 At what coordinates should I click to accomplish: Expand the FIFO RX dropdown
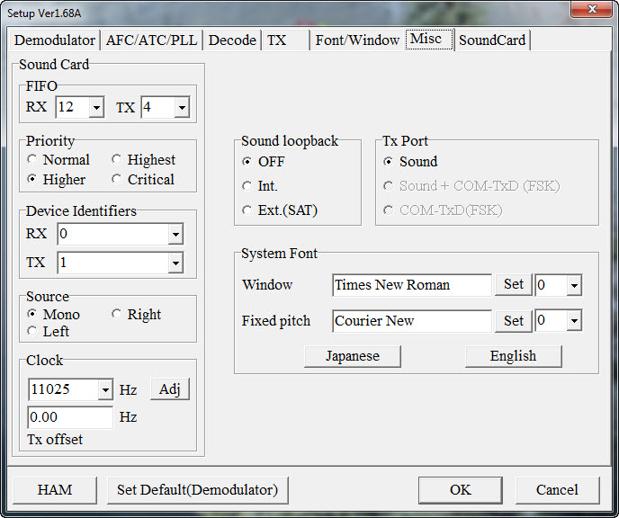click(96, 108)
